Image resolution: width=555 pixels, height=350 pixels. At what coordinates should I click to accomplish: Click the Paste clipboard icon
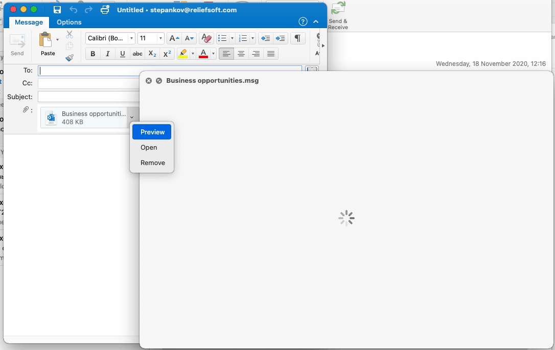[x=46, y=40]
